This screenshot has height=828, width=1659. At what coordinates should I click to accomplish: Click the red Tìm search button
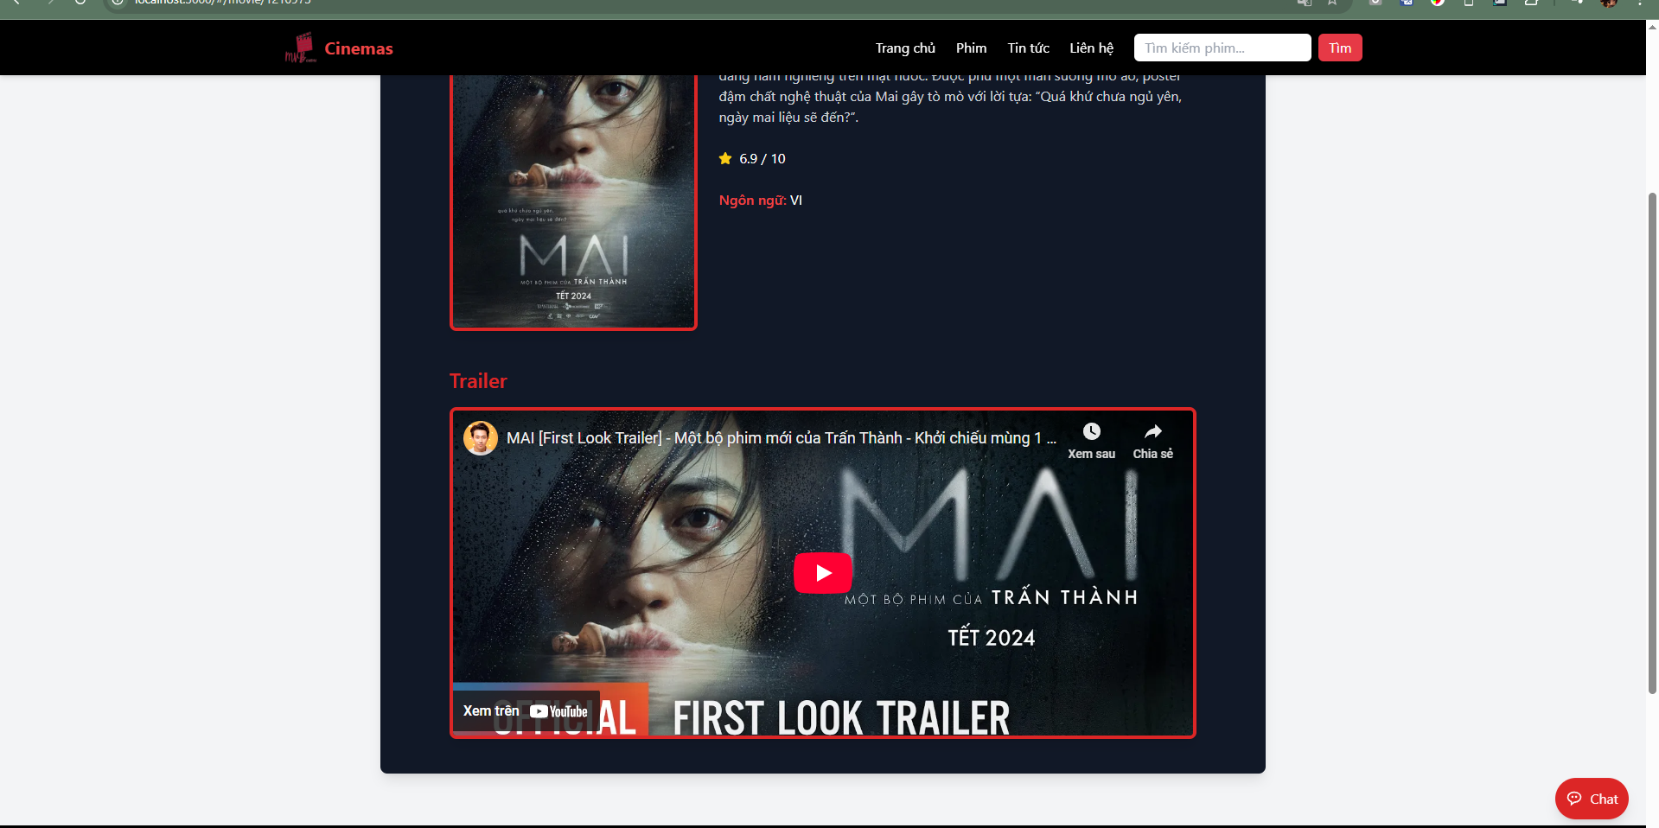(1340, 48)
